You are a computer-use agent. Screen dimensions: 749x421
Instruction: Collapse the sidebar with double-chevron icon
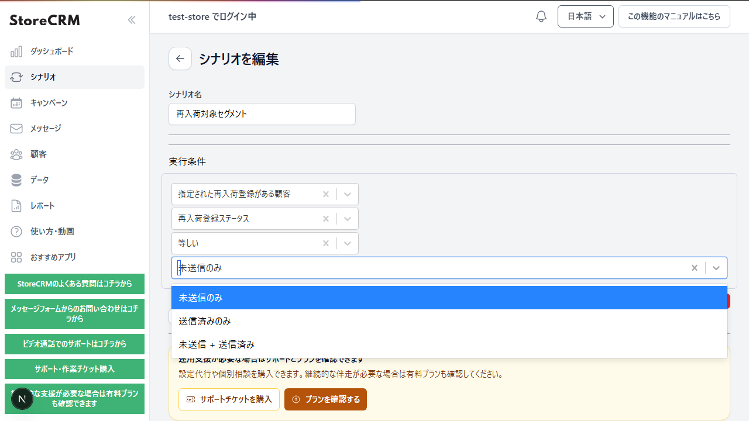point(132,20)
